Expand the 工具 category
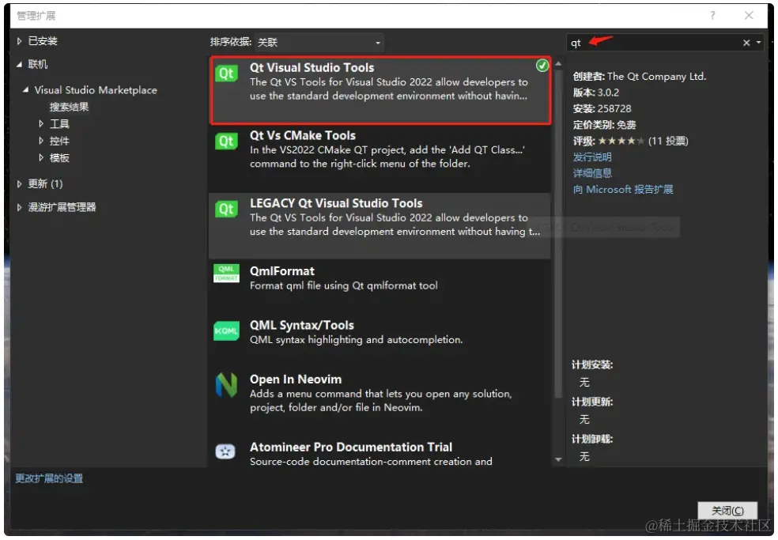 pyautogui.click(x=41, y=123)
